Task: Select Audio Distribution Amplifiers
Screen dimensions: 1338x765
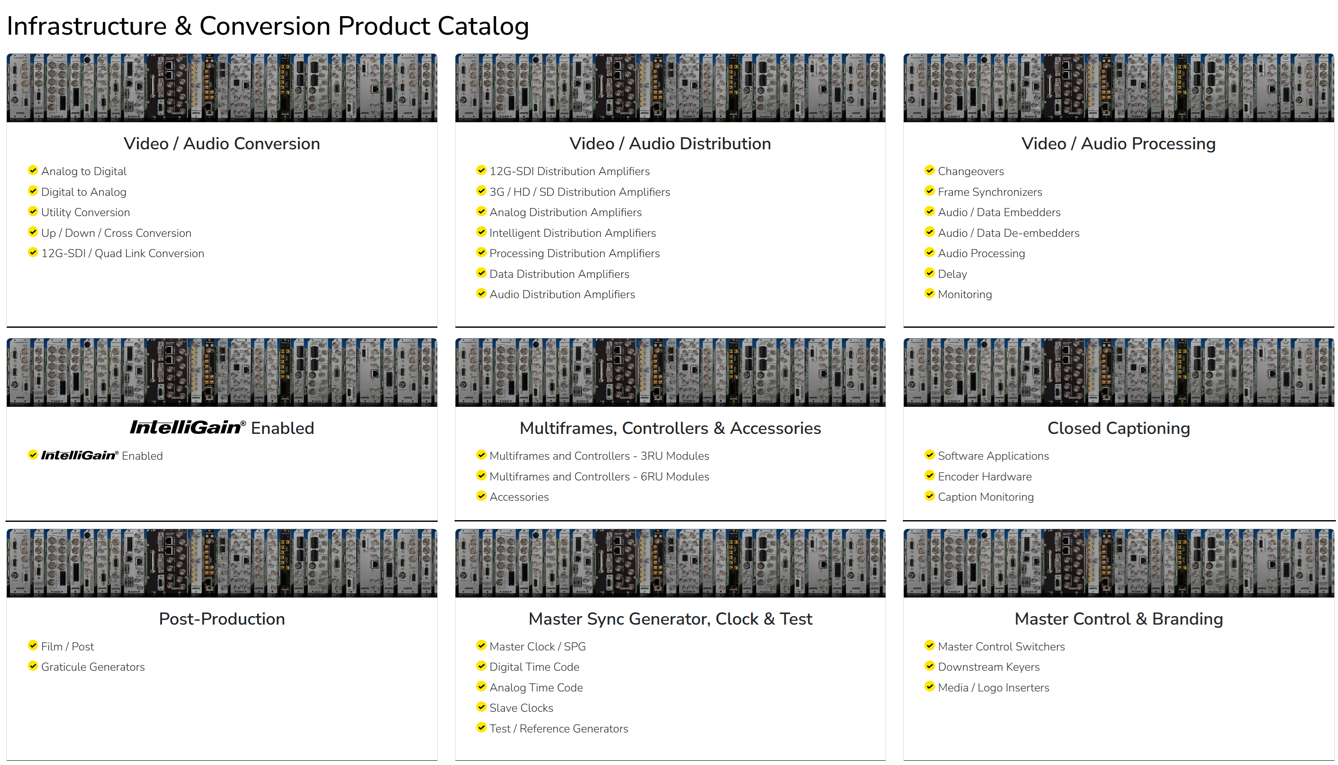Action: (562, 294)
